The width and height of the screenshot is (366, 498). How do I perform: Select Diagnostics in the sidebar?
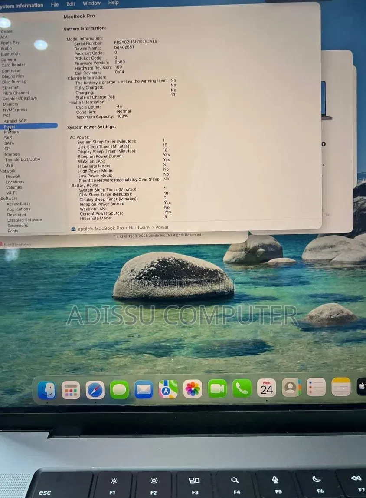(x=13, y=76)
